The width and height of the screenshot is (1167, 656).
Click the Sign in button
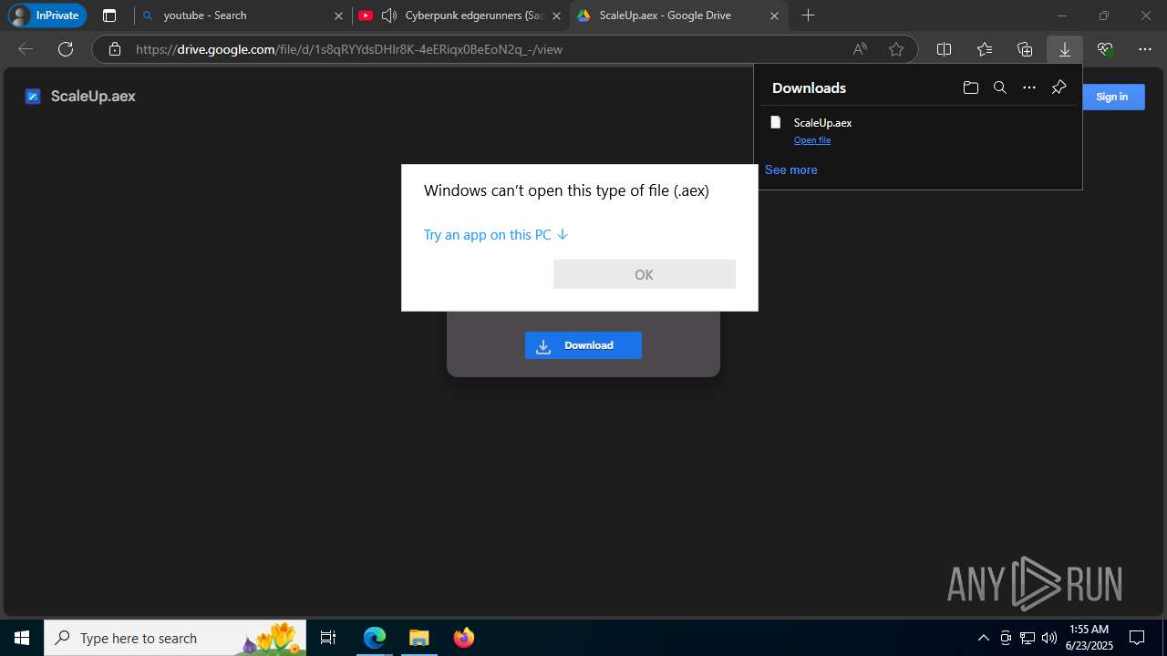point(1111,97)
